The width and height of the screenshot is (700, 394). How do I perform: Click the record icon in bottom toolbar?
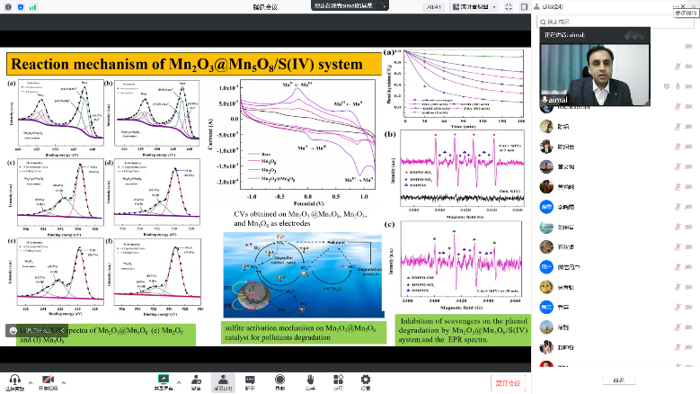[280, 379]
